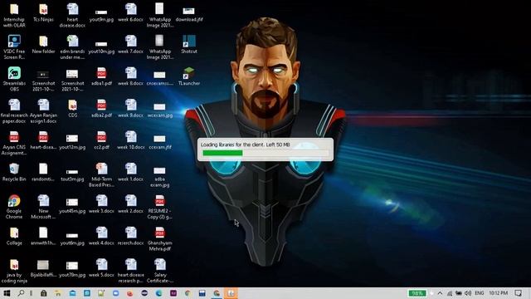Select heart disease research paper document

pos(131,270)
